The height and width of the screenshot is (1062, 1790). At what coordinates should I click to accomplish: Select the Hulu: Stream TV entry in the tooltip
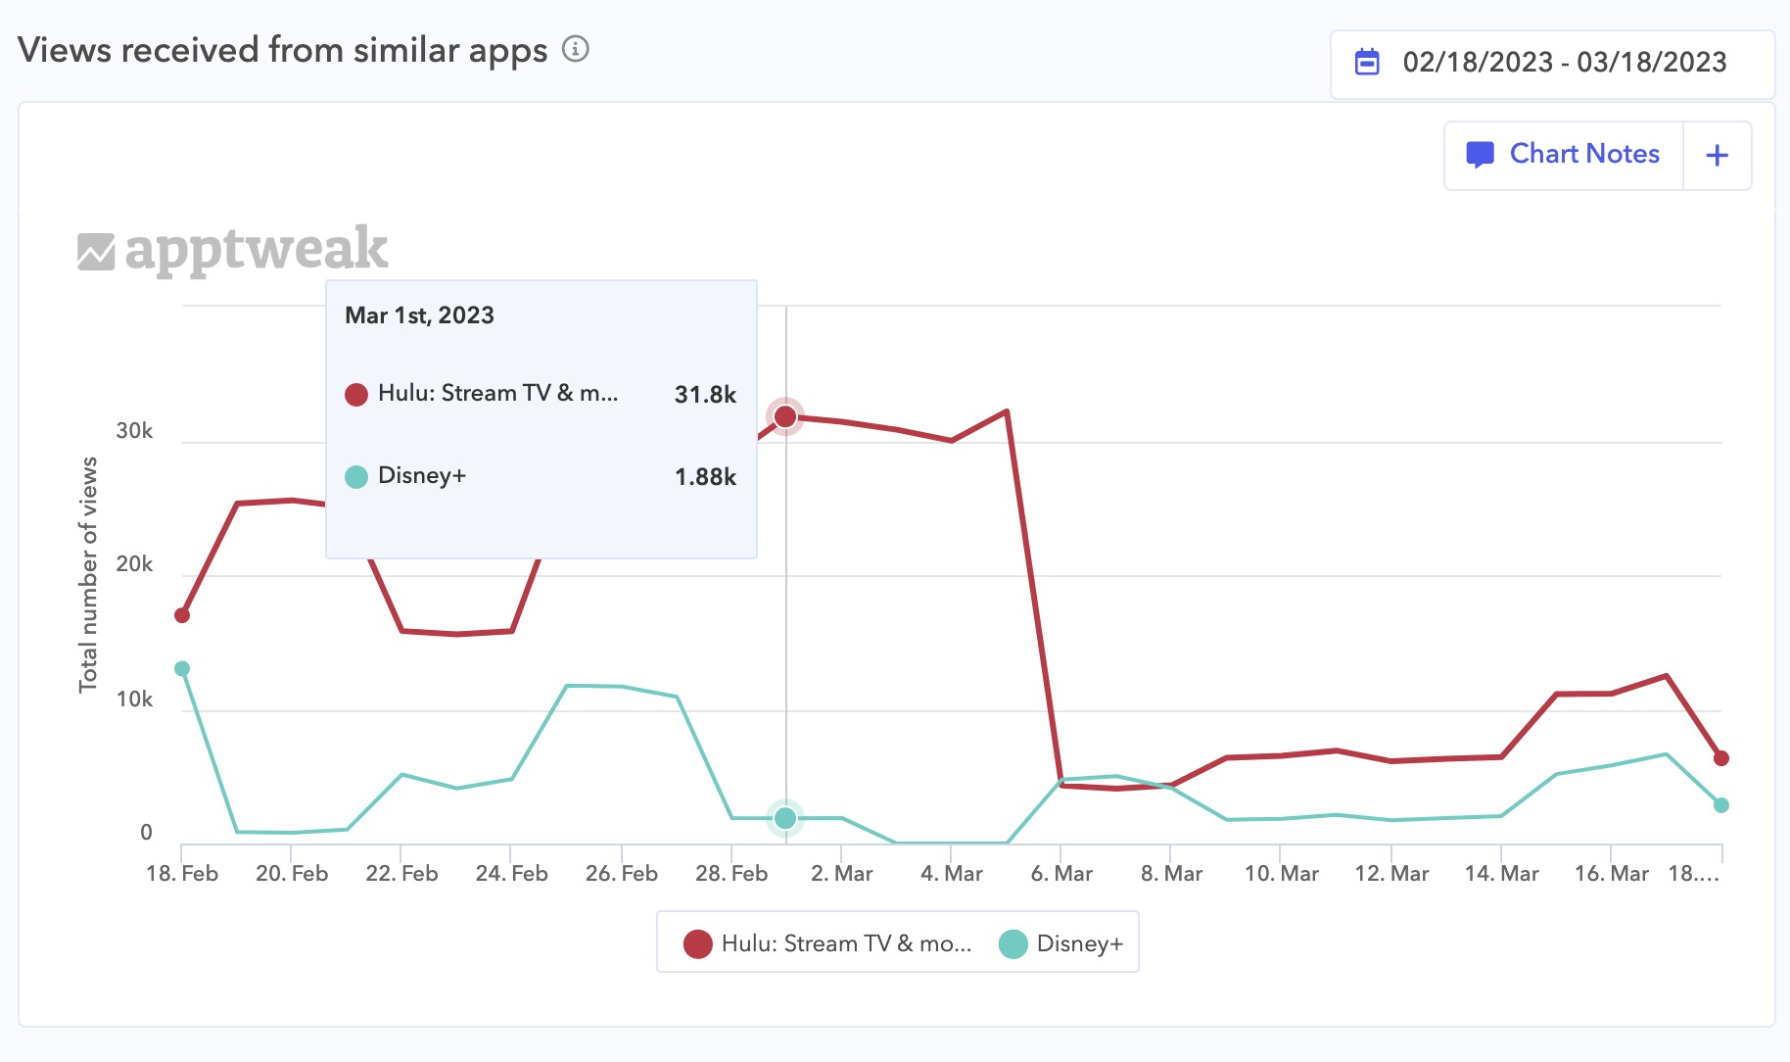pyautogui.click(x=497, y=394)
